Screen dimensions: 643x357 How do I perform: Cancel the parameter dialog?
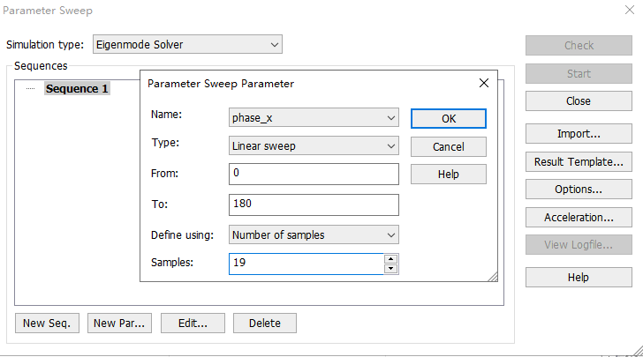(449, 146)
